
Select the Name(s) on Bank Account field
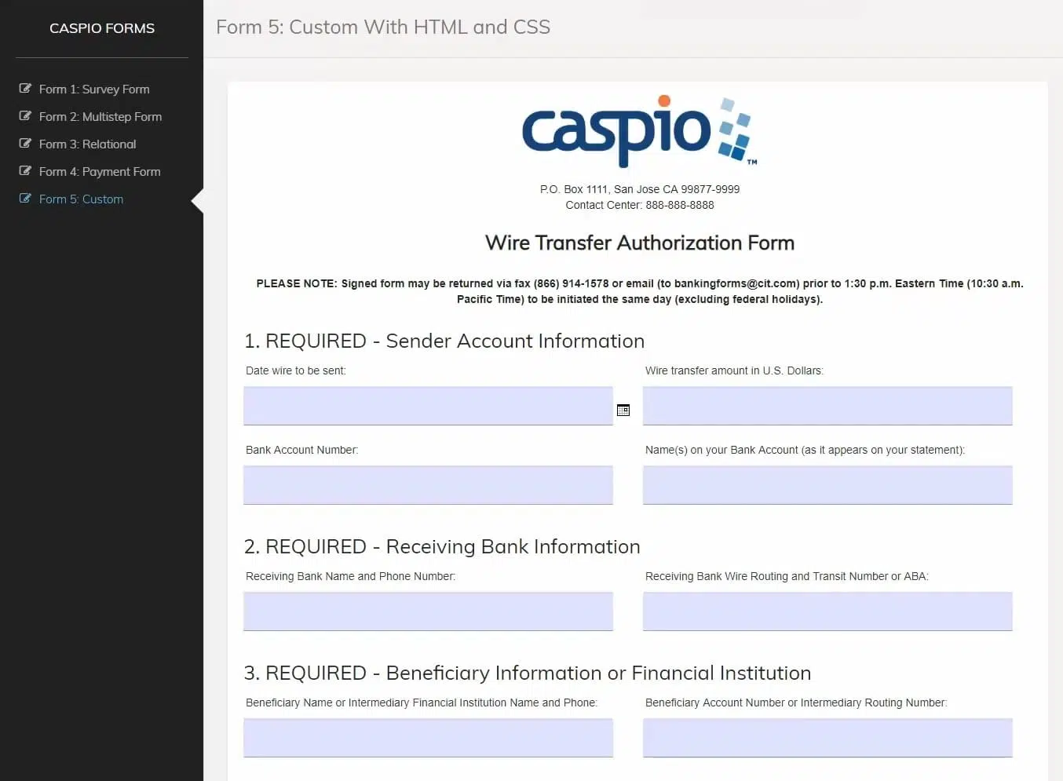tap(827, 485)
